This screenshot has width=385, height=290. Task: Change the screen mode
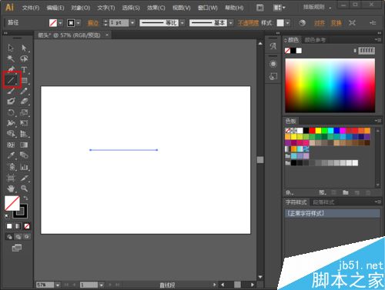pyautogui.click(x=17, y=248)
